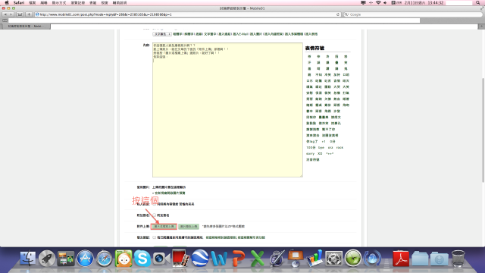Click the 文字置中 formatting link
The image size is (485, 273).
[x=210, y=34]
